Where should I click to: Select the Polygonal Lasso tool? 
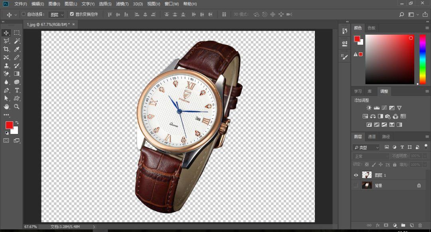pos(6,41)
